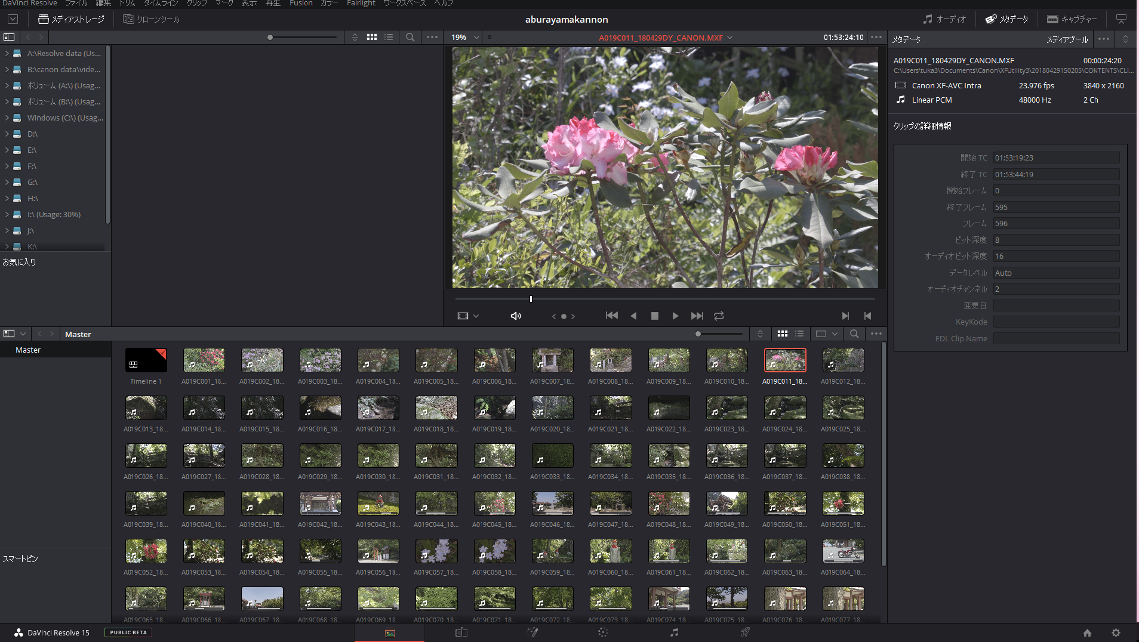Click the play button in viewer
1139x642 pixels.
coord(675,316)
